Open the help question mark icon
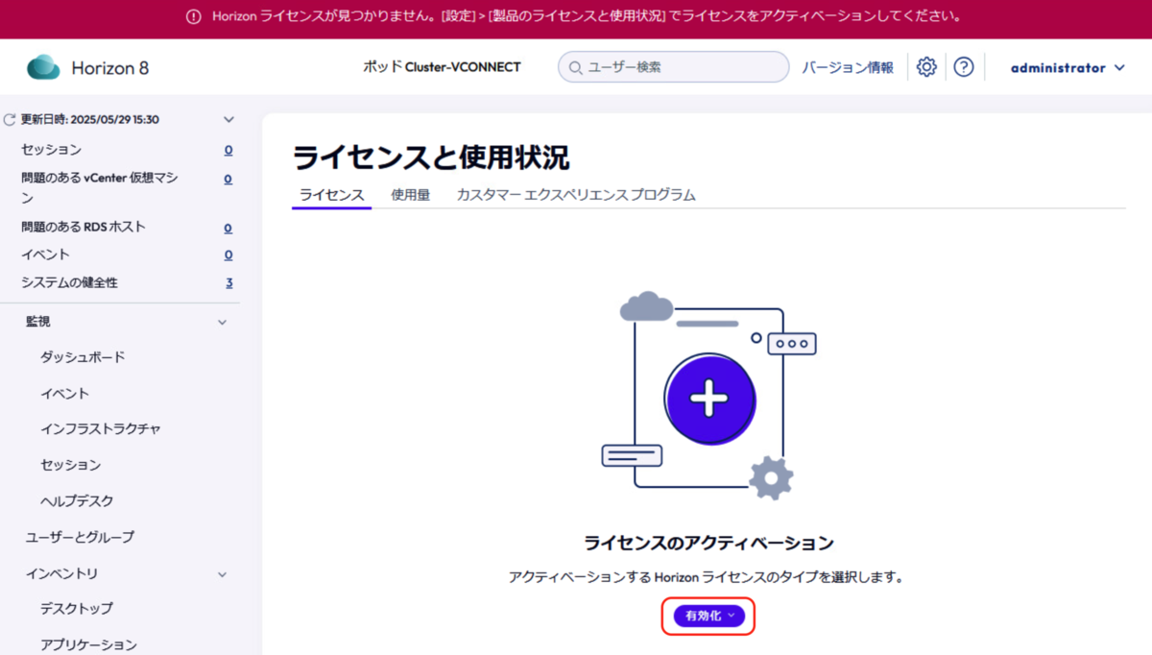The width and height of the screenshot is (1152, 655). 964,67
